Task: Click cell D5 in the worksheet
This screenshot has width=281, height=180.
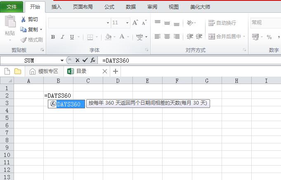Action: click(118, 118)
